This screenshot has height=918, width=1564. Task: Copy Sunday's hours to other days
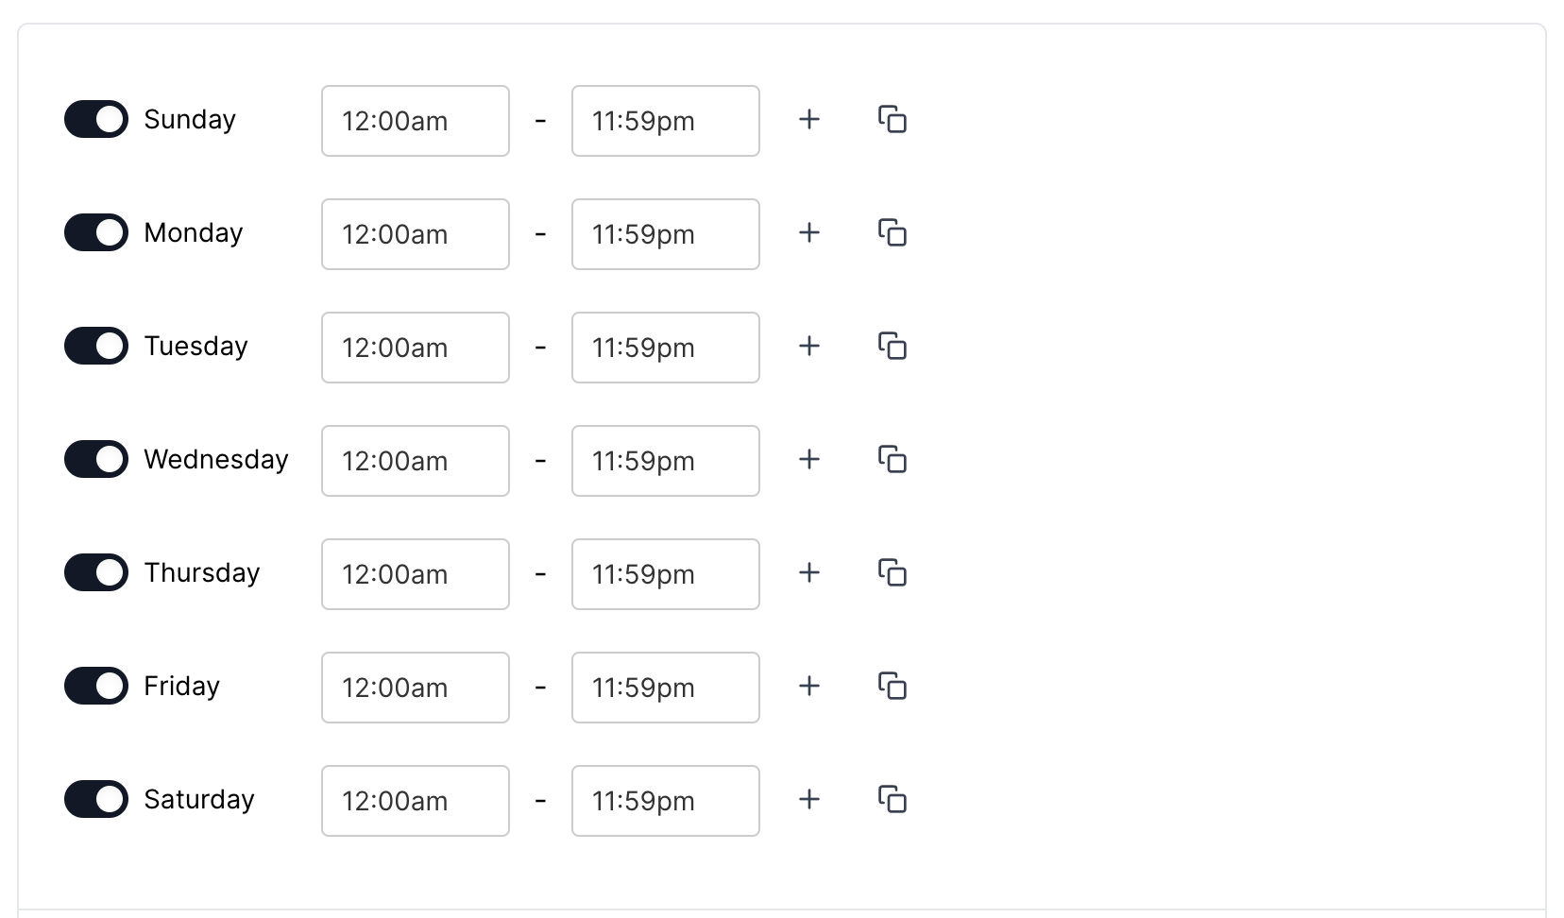pos(892,120)
